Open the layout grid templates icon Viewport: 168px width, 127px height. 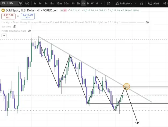pos(141,3)
